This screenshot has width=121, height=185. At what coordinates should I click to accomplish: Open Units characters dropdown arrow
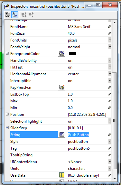point(110,169)
